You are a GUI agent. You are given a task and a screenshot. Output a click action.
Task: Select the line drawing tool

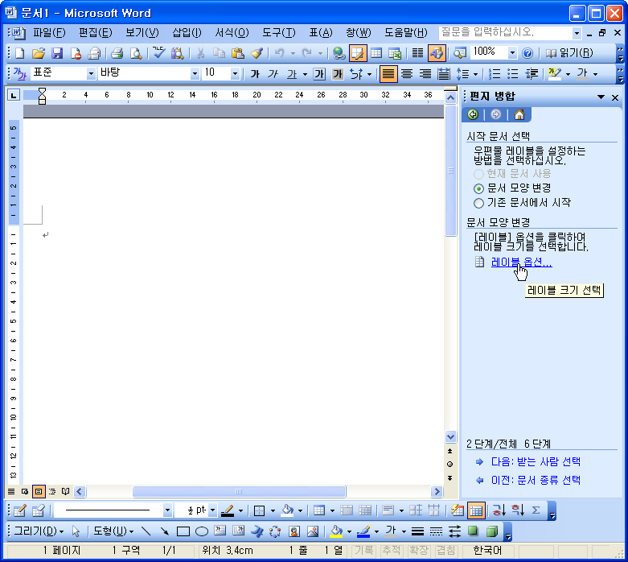tap(146, 531)
